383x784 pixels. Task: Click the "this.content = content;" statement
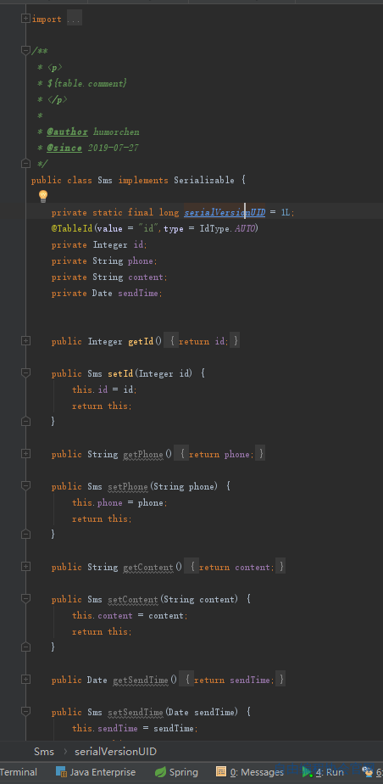tap(130, 615)
